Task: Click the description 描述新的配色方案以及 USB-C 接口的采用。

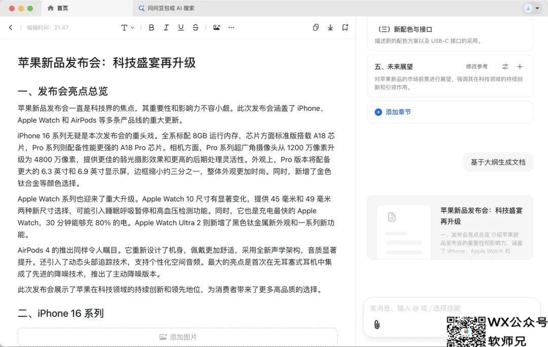Action: 428,41
